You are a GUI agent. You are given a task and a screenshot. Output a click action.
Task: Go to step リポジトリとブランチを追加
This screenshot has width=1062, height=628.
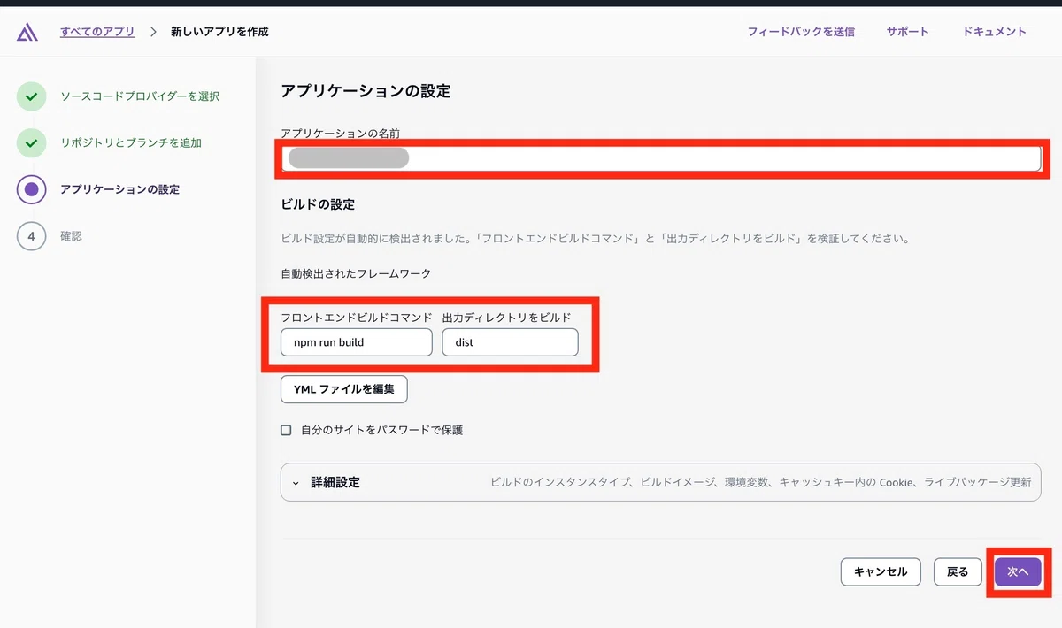[x=131, y=142]
